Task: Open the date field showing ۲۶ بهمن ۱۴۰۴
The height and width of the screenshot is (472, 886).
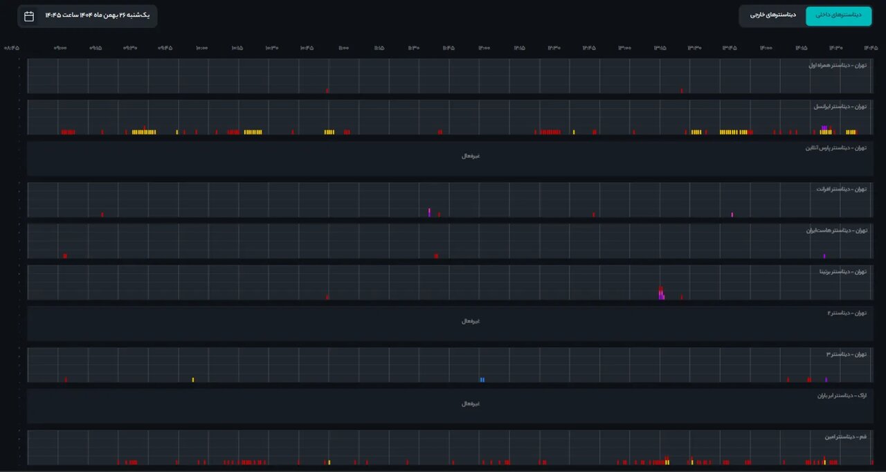Action: (x=97, y=16)
